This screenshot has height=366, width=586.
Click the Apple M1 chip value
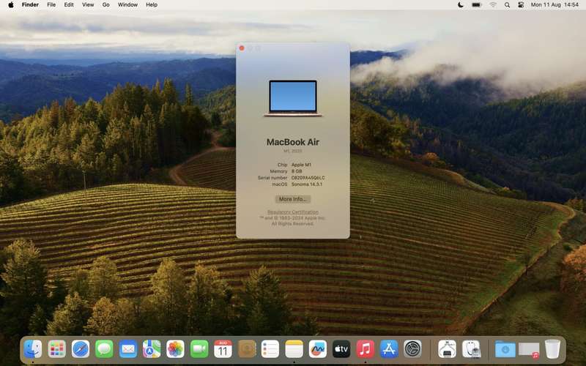301,165
